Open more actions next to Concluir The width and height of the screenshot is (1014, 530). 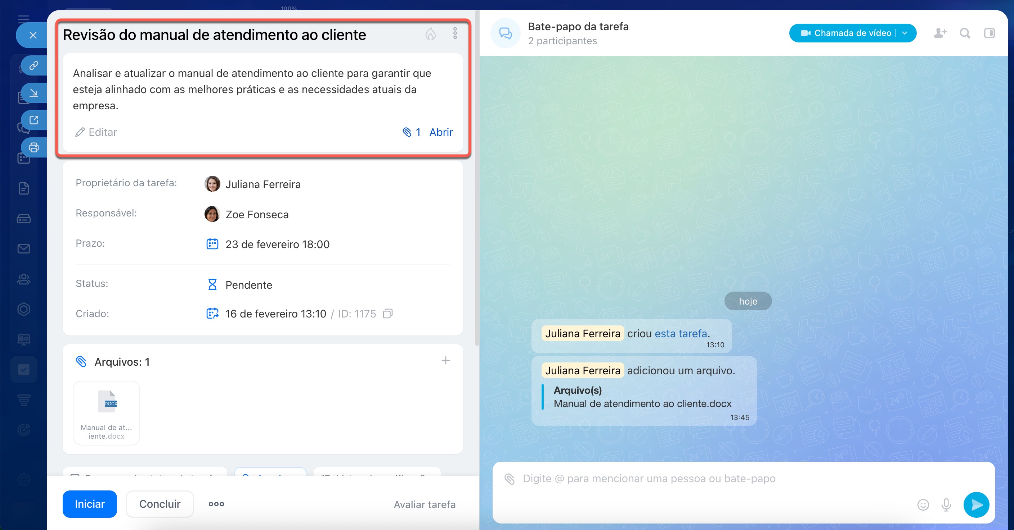(x=216, y=504)
